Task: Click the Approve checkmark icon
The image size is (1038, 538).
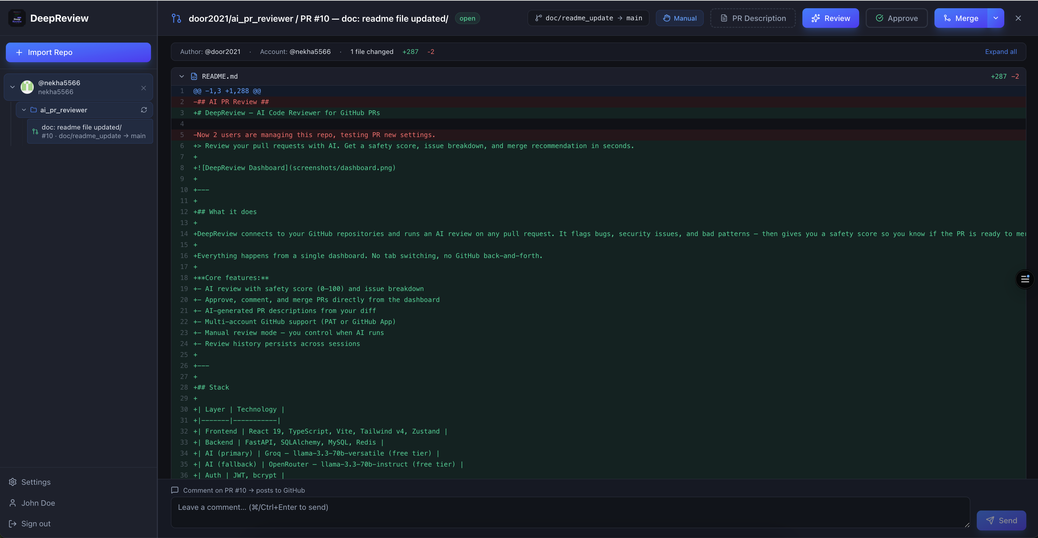Action: click(880, 18)
